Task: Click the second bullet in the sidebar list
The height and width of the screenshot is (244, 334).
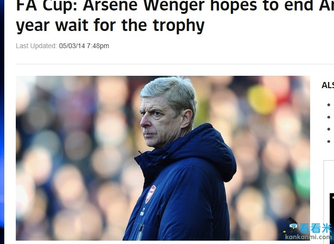Action: [329, 117]
